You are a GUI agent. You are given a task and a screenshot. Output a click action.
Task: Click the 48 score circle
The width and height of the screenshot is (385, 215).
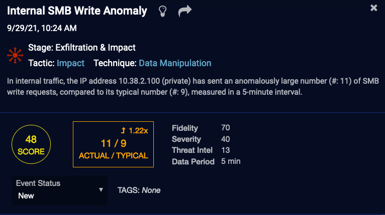point(31,145)
